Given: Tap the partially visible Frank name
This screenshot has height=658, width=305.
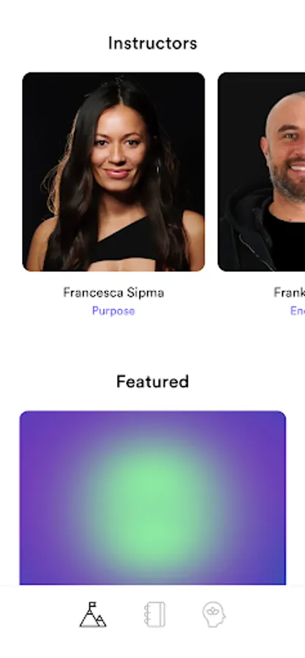Looking at the screenshot, I should point(289,292).
